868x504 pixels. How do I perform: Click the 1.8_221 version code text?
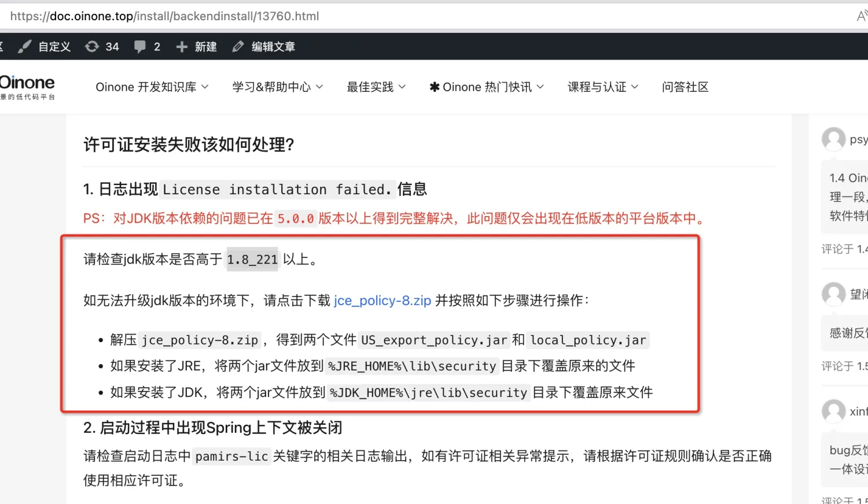[252, 260]
